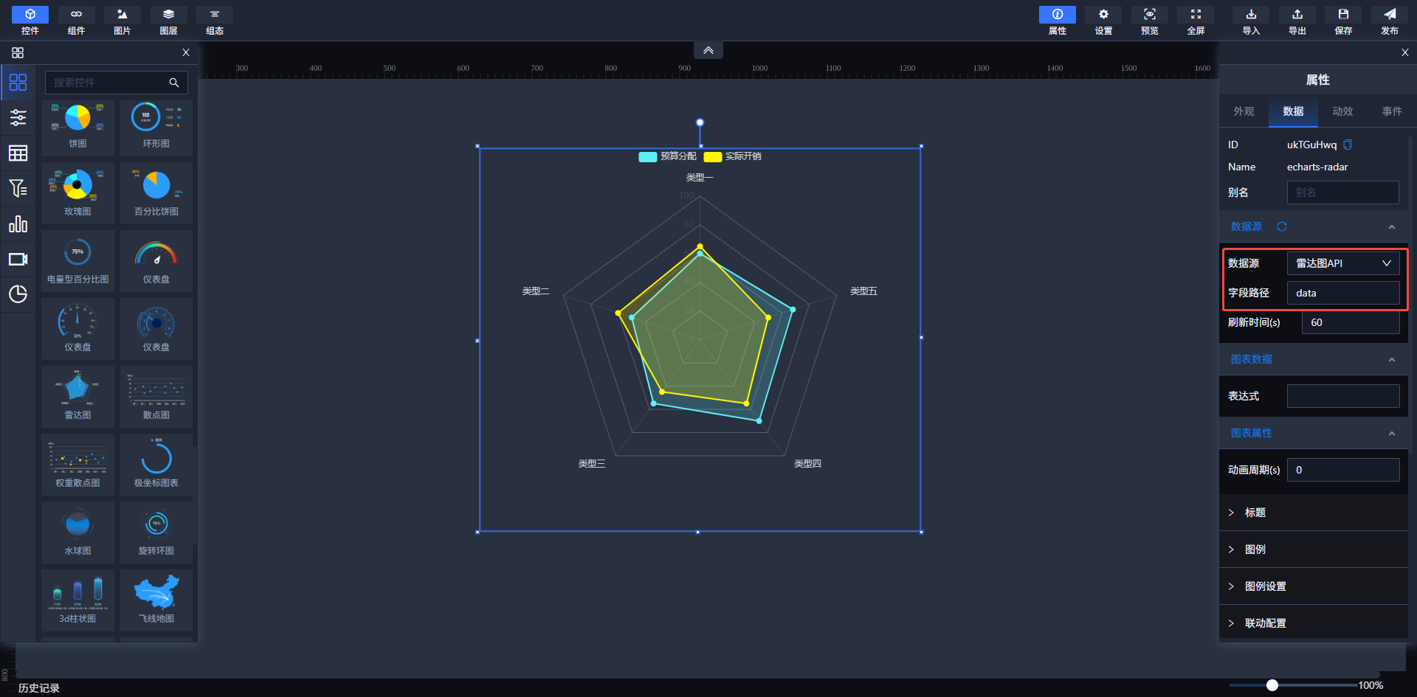Click the Save (保存) toolbar icon
Screen dimensions: 1417x697
(1343, 21)
